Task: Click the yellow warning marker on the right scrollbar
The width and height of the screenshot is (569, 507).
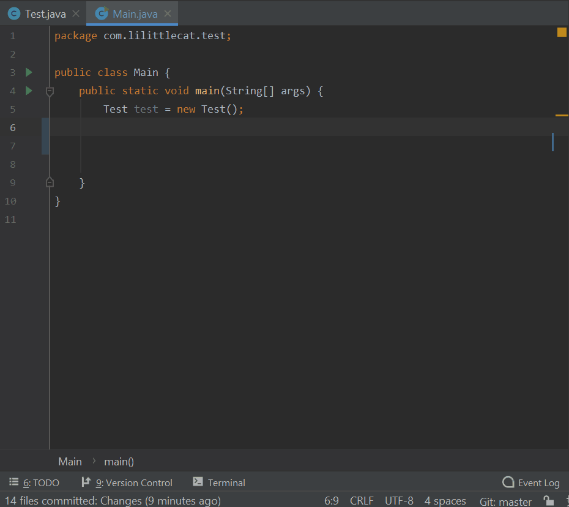Action: (x=561, y=114)
